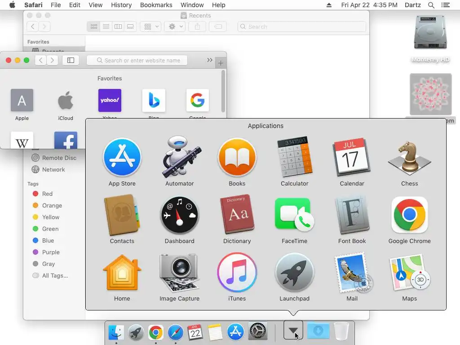Launch Google Chrome from Applications grid
The height and width of the screenshot is (345, 460).
click(x=410, y=215)
